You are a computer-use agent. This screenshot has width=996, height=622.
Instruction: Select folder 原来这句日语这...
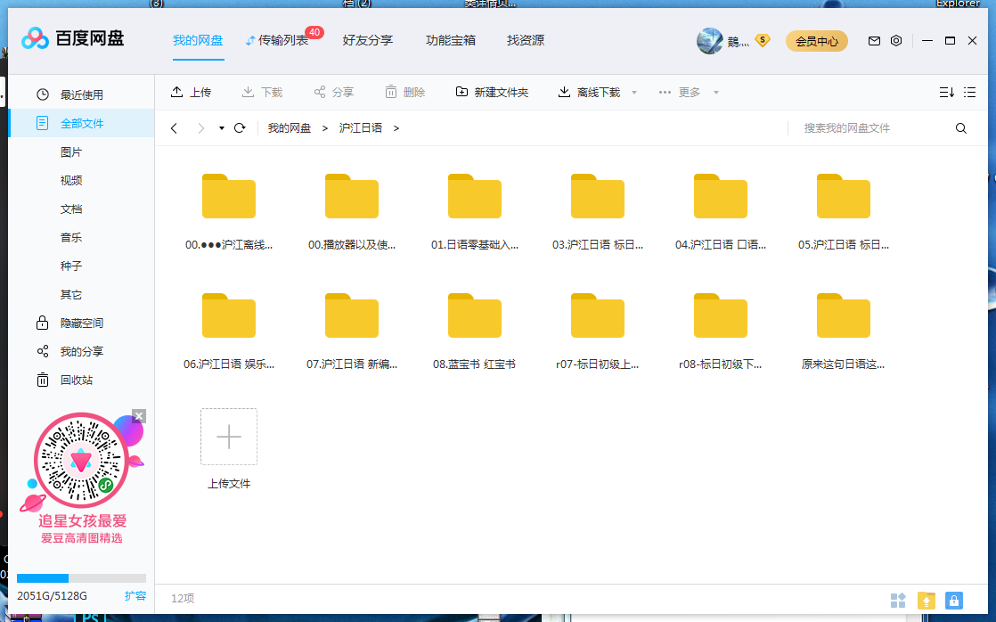click(844, 331)
